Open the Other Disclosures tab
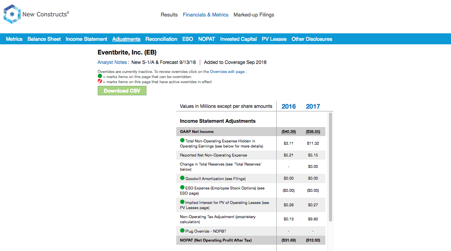 click(312, 39)
